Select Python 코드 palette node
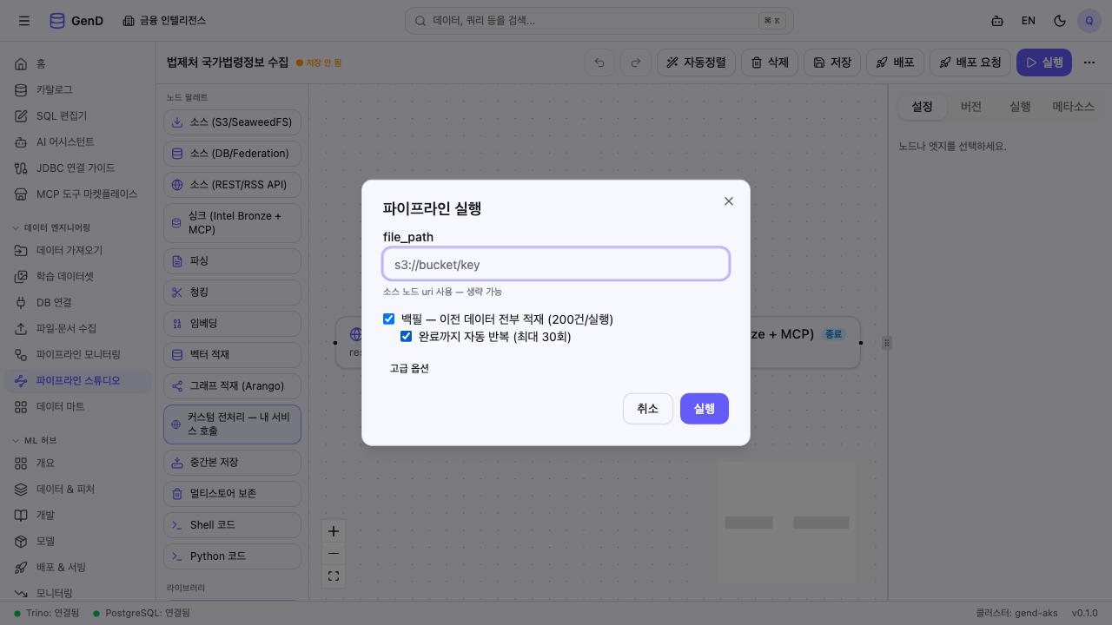 pyautogui.click(x=232, y=556)
